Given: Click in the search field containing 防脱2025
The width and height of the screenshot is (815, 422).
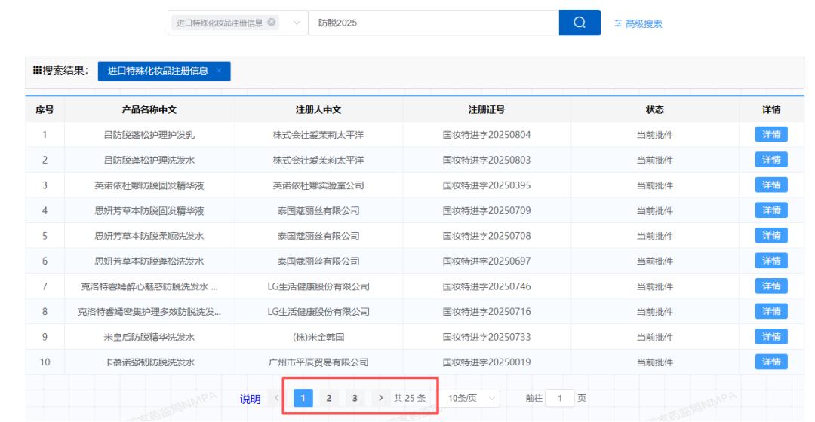Looking at the screenshot, I should tap(434, 23).
